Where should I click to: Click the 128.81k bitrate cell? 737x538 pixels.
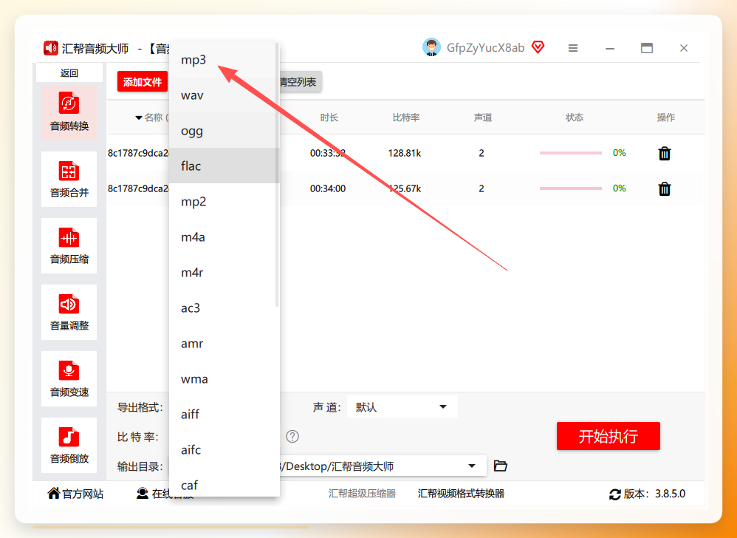(x=405, y=153)
